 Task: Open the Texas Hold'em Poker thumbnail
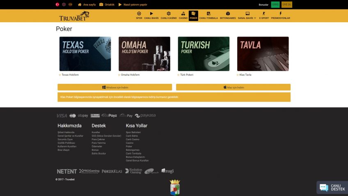[x=85, y=54]
